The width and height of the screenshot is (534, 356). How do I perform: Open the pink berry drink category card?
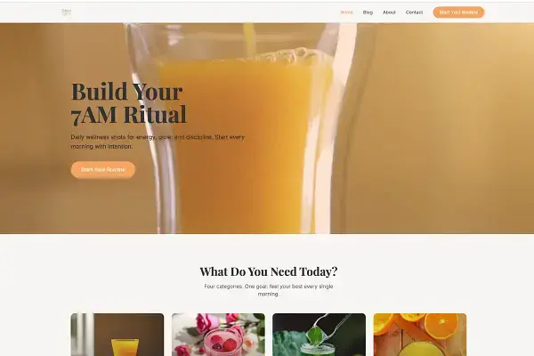218,335
